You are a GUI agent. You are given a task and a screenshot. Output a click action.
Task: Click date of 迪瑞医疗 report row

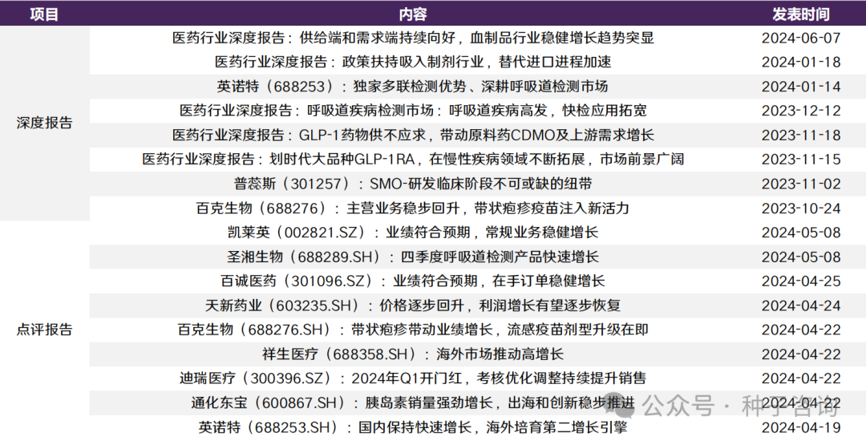[801, 378]
